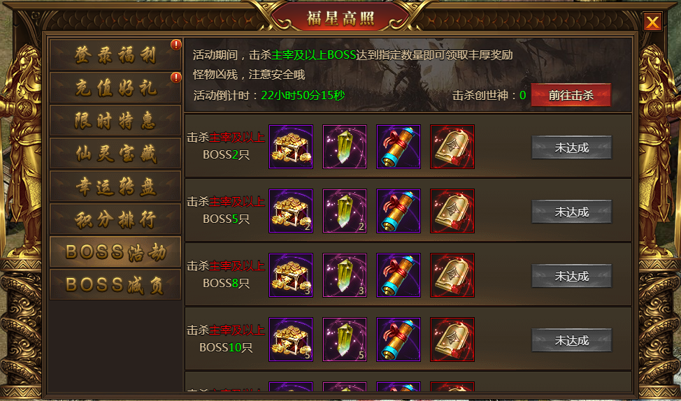This screenshot has height=401, width=681.
Task: Select the 仙灵宝藏 tab
Action: pyautogui.click(x=115, y=153)
